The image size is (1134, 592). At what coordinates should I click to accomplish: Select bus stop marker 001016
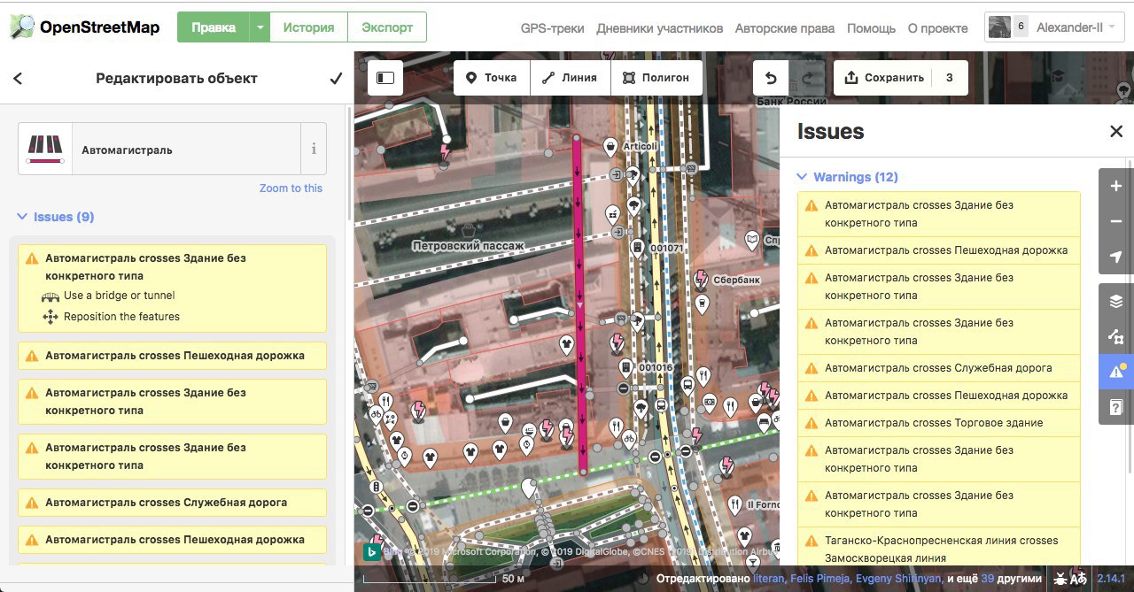625,366
